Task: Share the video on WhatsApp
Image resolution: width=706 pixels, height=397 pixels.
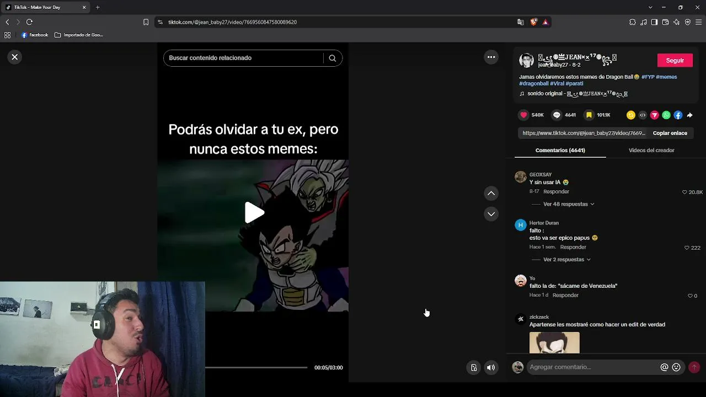Action: pyautogui.click(x=666, y=115)
